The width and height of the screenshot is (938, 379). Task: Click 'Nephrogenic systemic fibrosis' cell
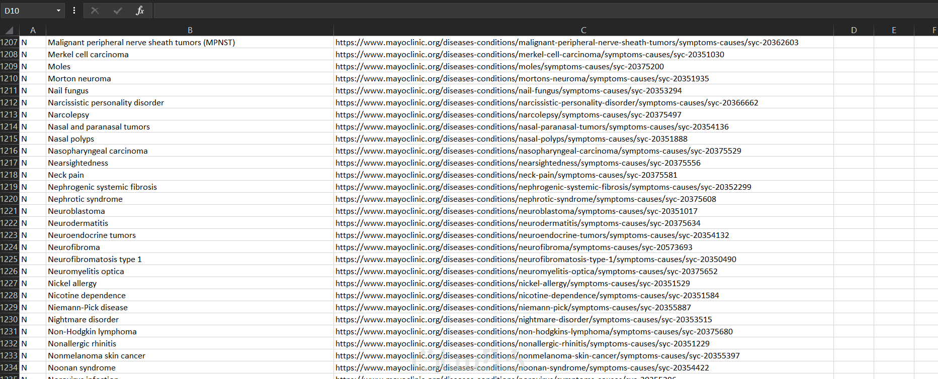pyautogui.click(x=190, y=187)
